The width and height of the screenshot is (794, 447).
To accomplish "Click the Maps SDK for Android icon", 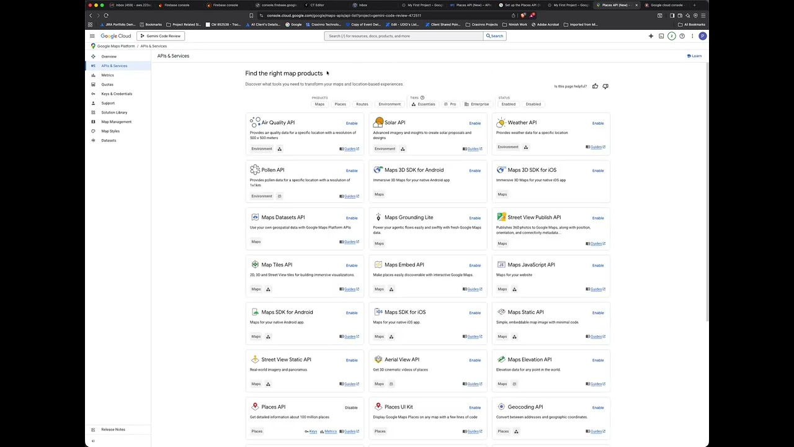I will click(255, 312).
